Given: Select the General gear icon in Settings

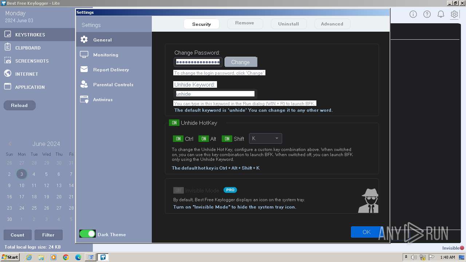Looking at the screenshot, I should (x=84, y=40).
